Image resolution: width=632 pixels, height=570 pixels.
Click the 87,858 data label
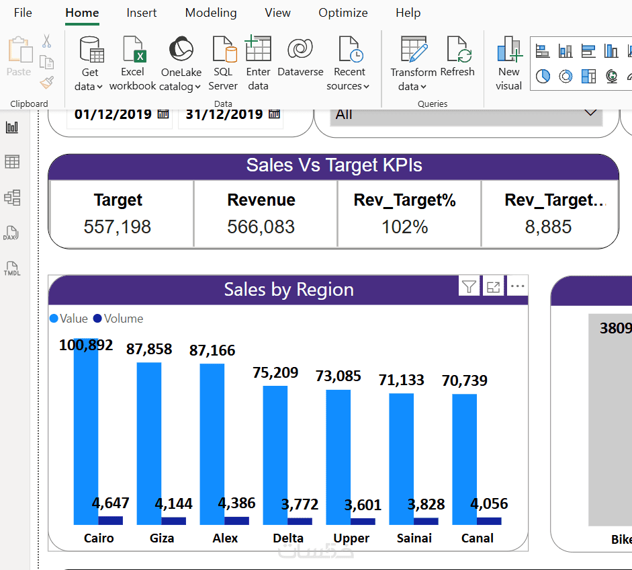tap(149, 349)
